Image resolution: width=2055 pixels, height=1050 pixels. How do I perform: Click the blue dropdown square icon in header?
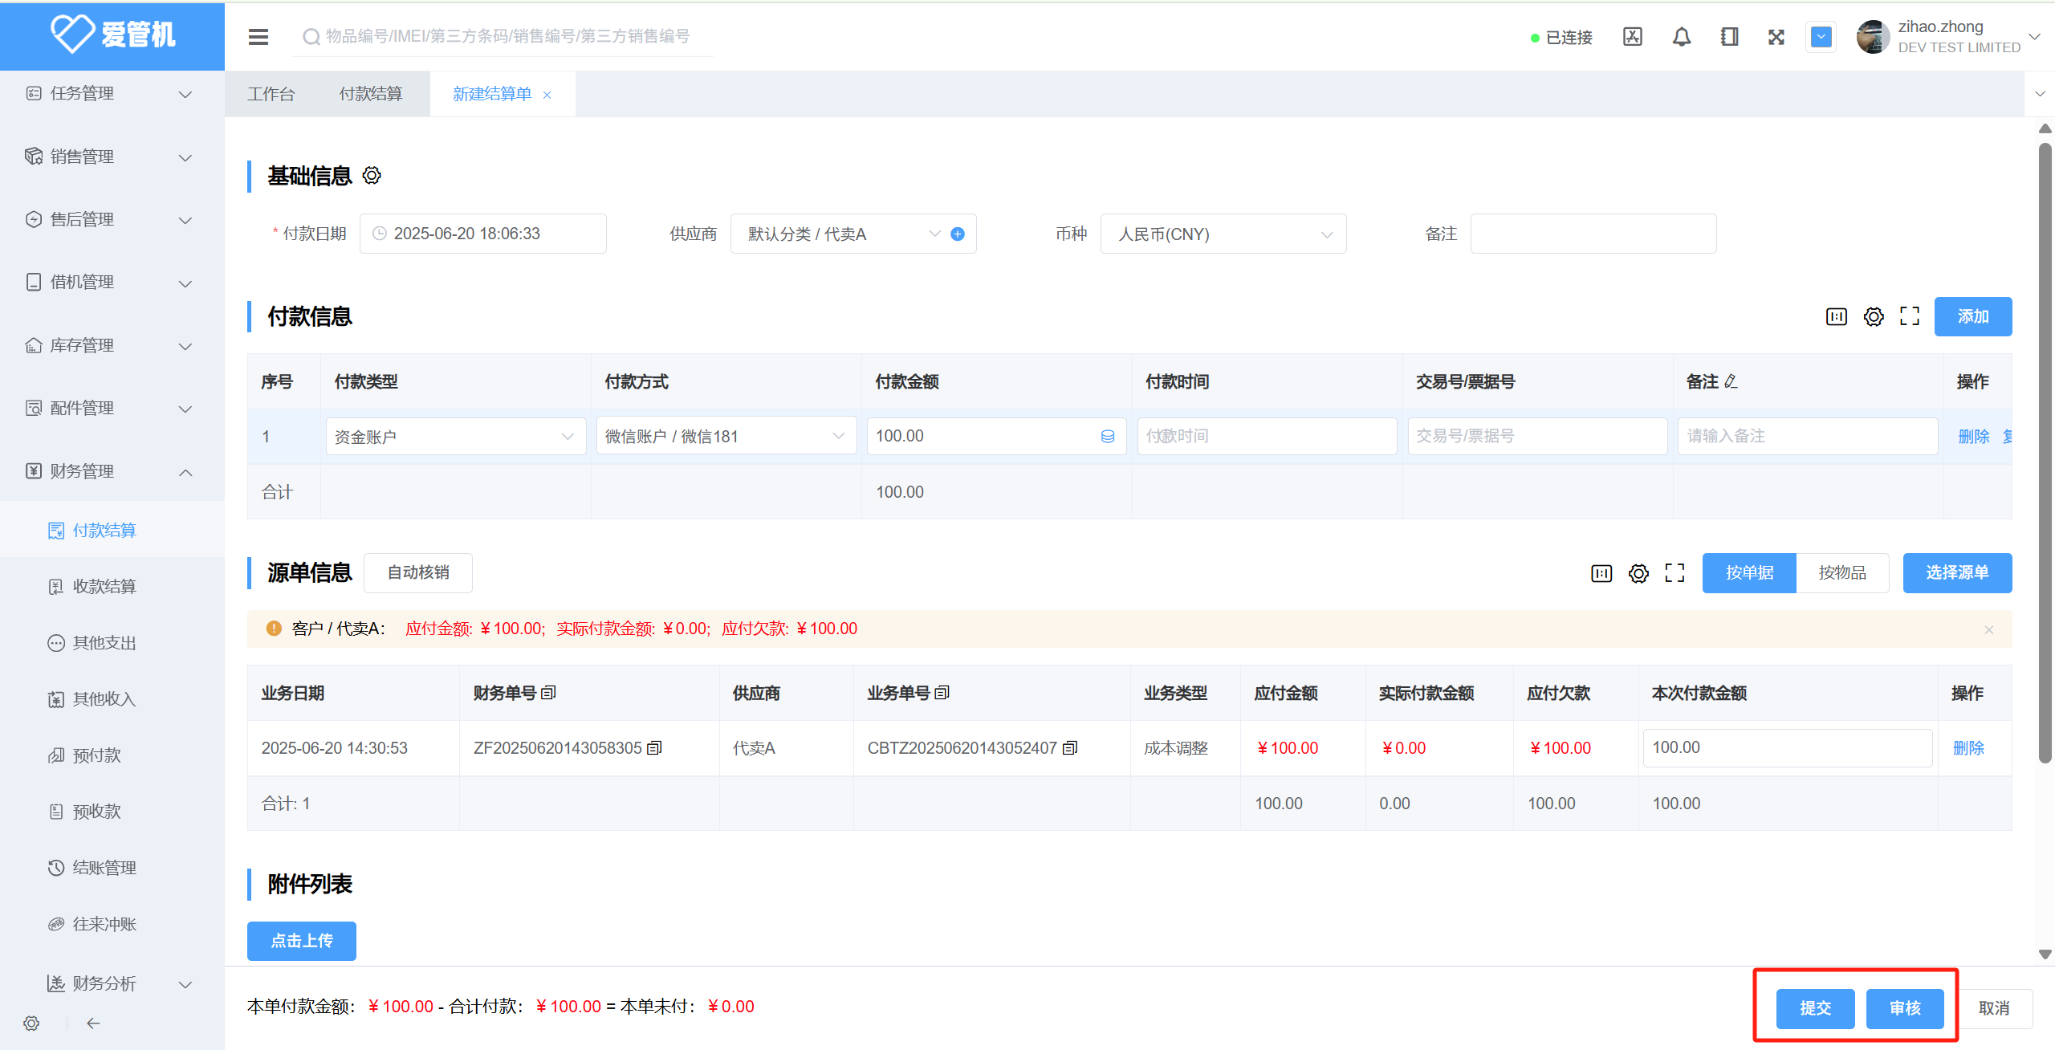point(1821,37)
